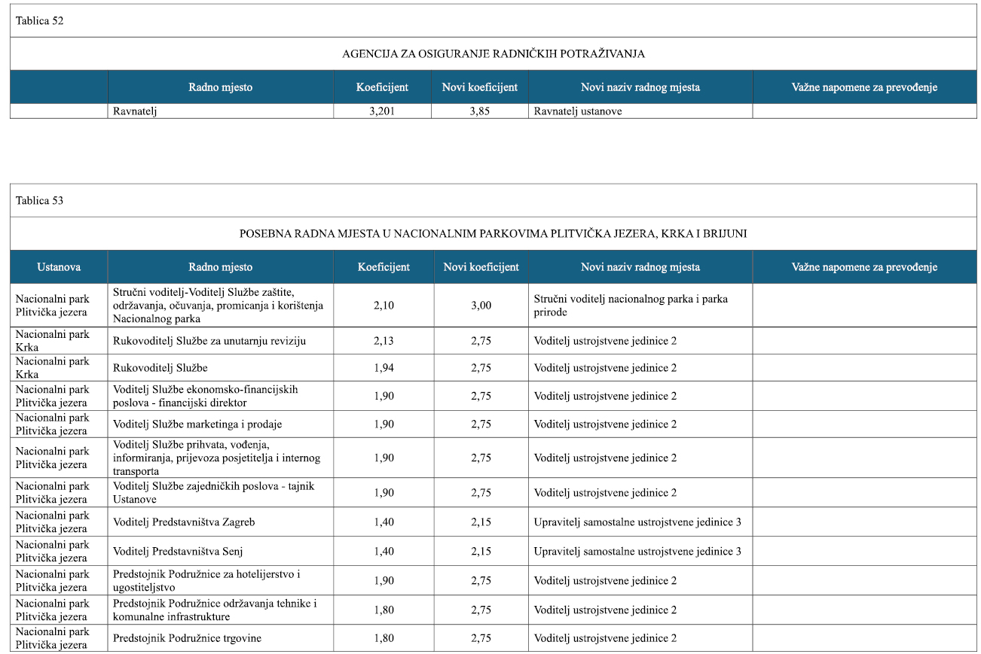Click the "Ustanova" column header

59,267
